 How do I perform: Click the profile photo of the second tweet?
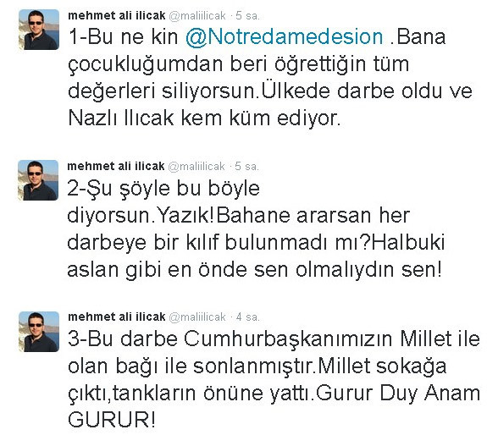[x=38, y=180]
